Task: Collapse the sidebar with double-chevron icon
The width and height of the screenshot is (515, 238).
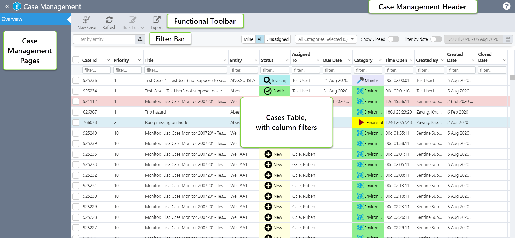Action: (x=7, y=6)
